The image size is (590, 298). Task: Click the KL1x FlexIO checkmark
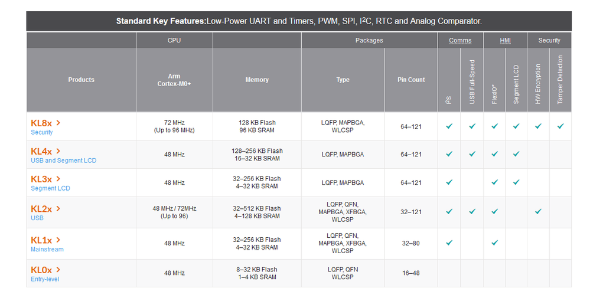pos(494,243)
